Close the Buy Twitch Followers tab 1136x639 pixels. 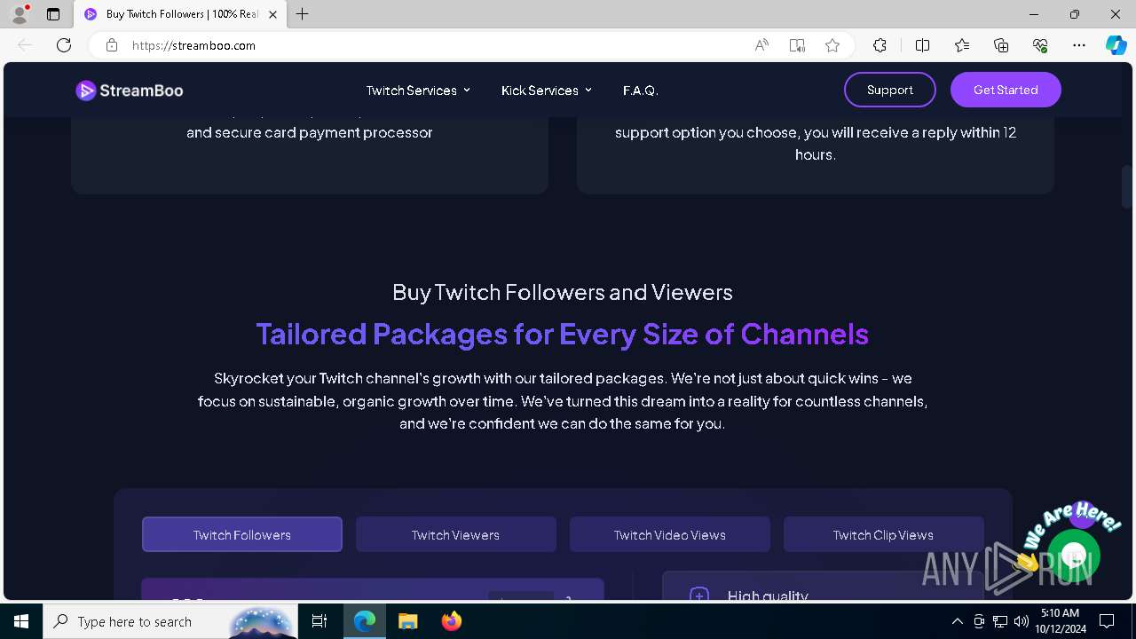[272, 14]
